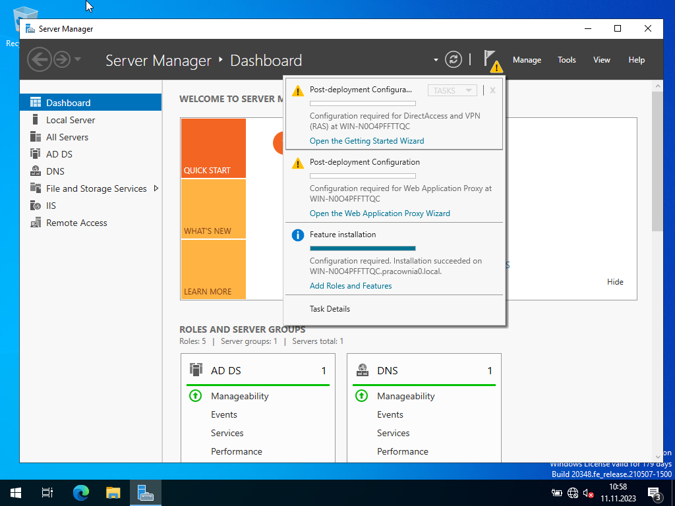
Task: Select the LEARN MORE tile
Action: click(x=214, y=269)
